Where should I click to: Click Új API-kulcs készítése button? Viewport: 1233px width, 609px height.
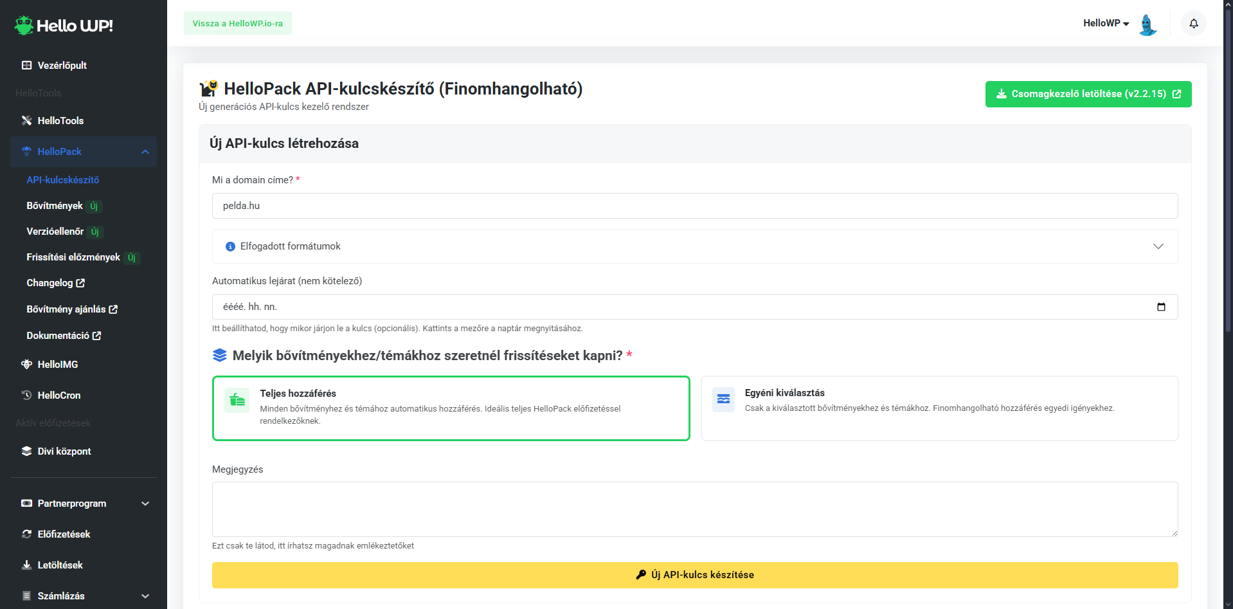click(x=694, y=575)
